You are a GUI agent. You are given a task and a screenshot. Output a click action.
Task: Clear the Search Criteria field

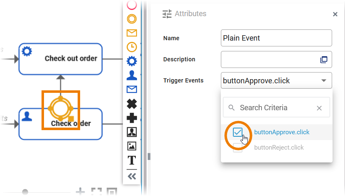319,108
